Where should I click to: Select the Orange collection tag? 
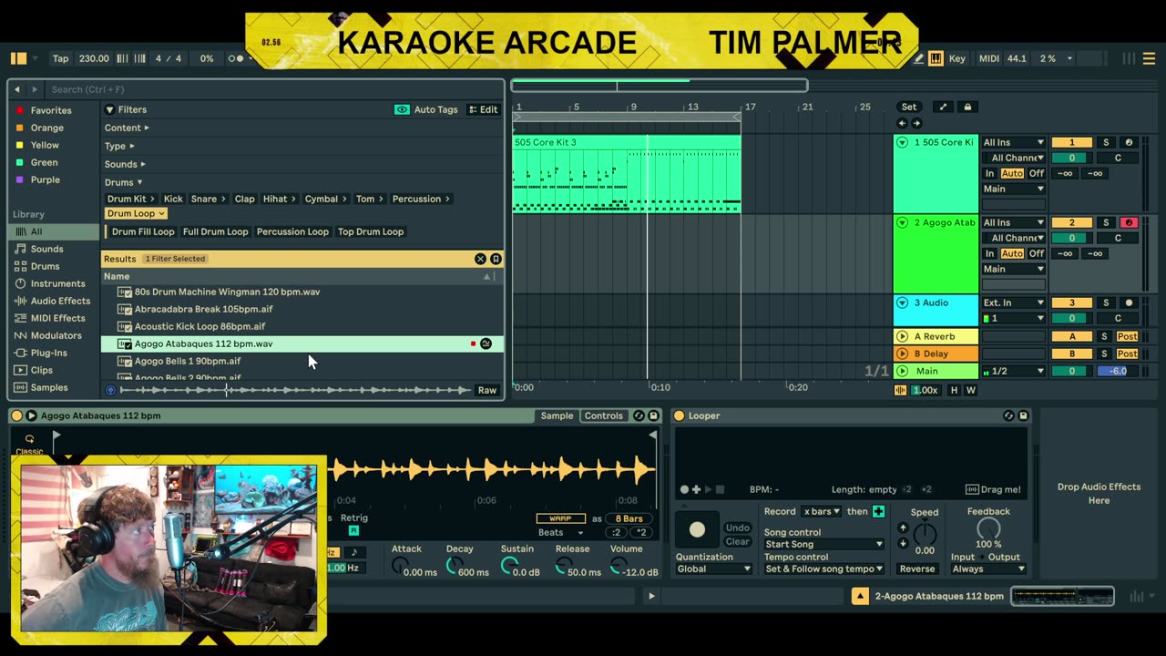pos(47,128)
